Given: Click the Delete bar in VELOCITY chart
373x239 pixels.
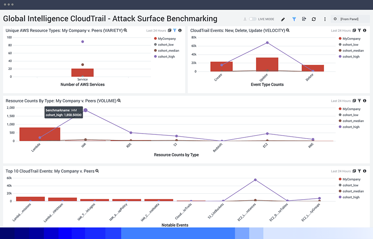Looking at the screenshot, I should coord(313,68).
